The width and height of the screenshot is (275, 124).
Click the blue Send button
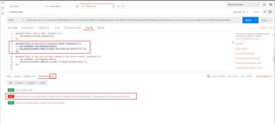click(248, 20)
